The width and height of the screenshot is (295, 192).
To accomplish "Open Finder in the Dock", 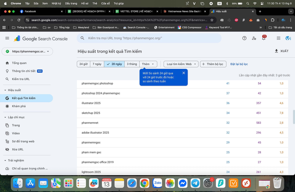I will pos(18,183).
